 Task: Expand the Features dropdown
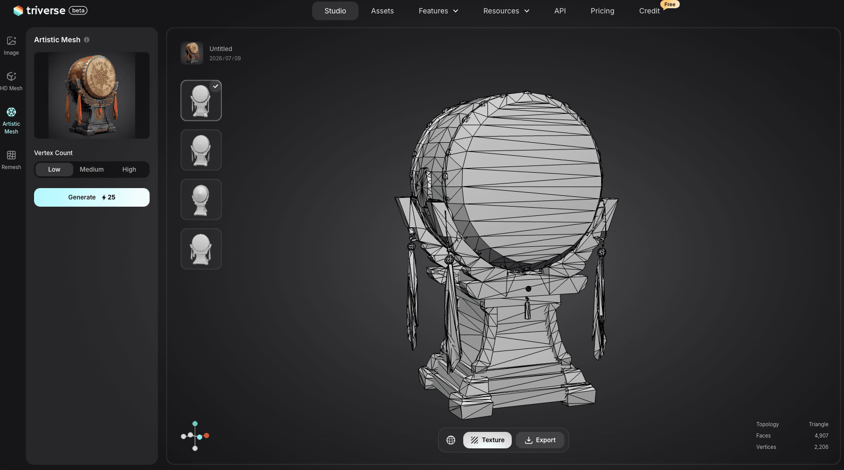point(439,11)
